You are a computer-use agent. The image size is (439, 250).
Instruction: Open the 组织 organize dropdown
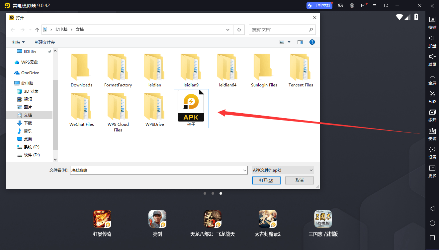(x=19, y=42)
